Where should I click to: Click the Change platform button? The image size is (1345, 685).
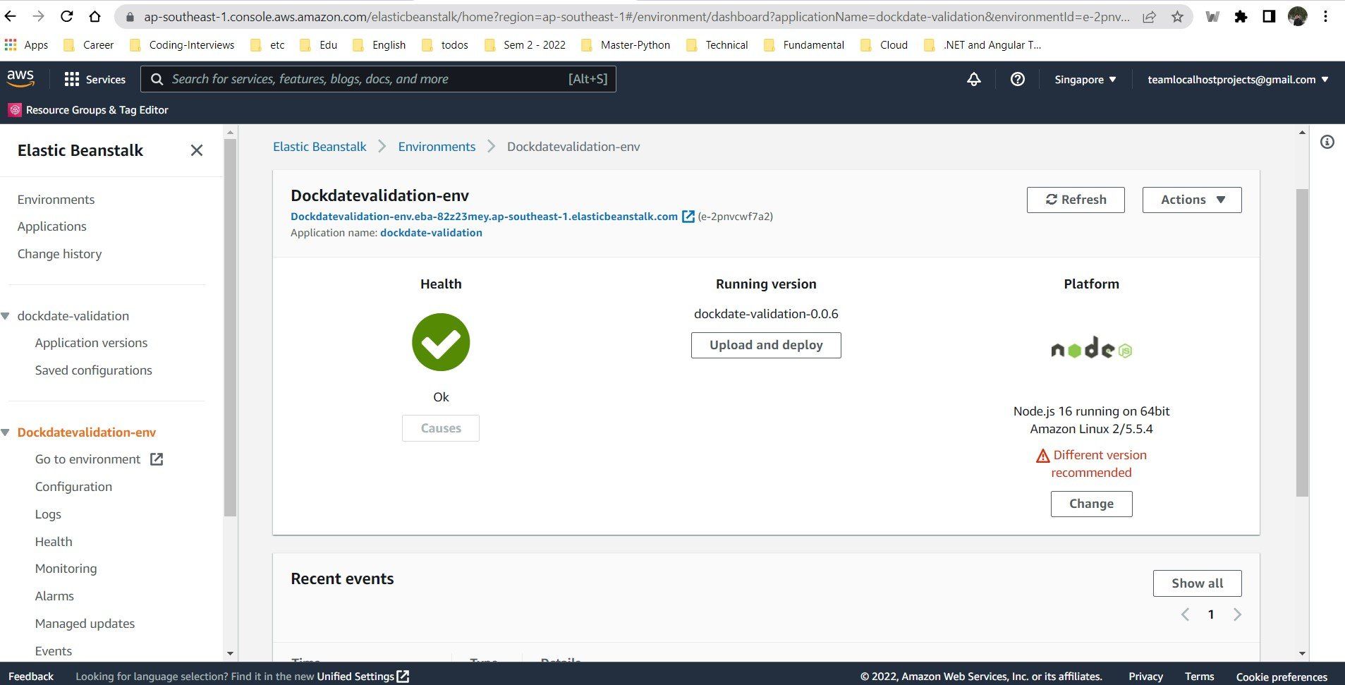(x=1091, y=504)
